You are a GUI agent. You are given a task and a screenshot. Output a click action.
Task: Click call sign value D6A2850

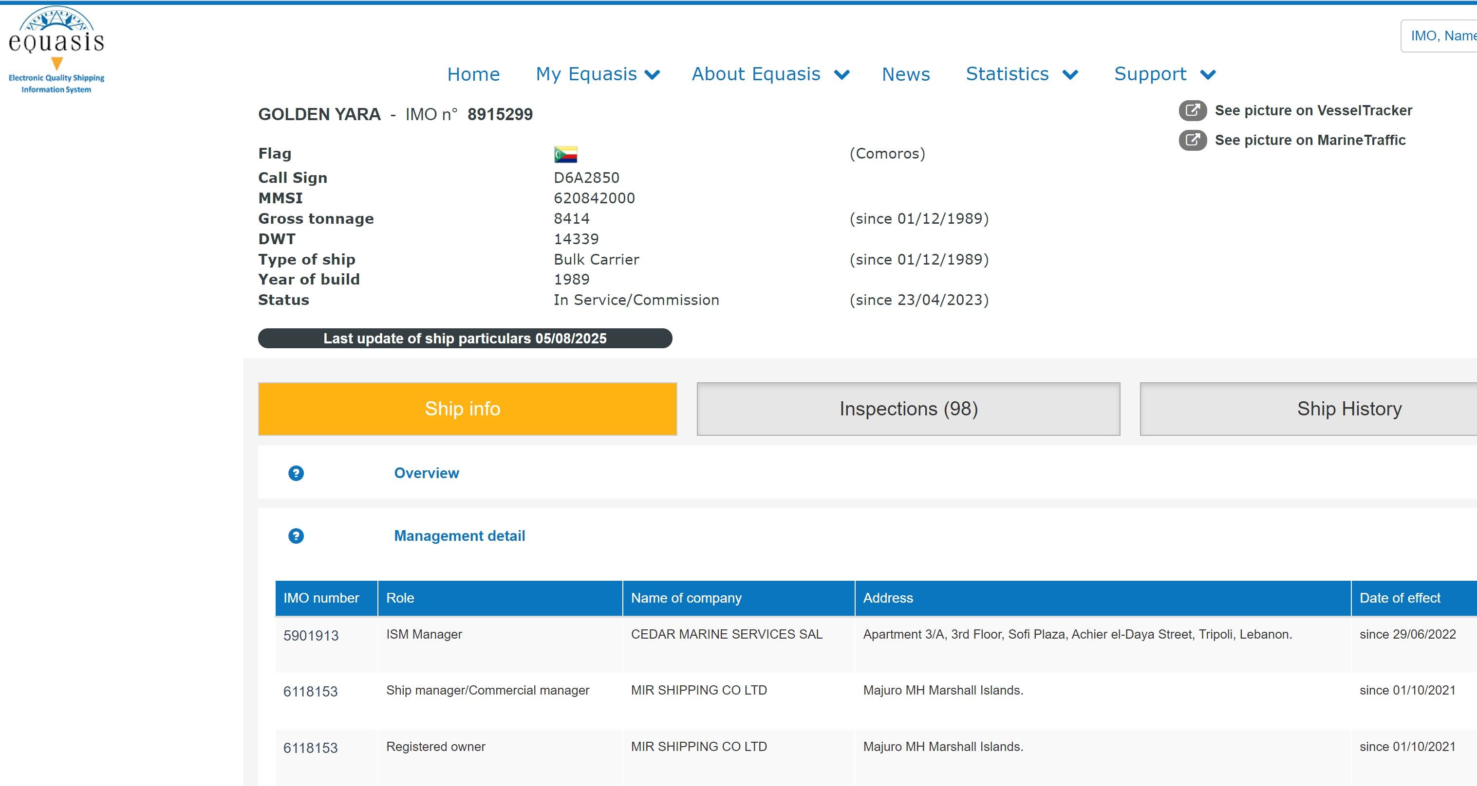(x=586, y=178)
